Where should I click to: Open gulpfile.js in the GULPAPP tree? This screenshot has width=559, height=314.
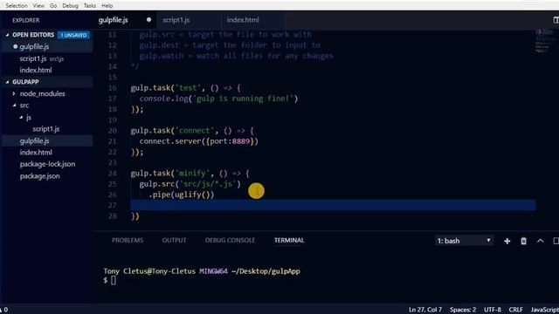[x=34, y=141]
